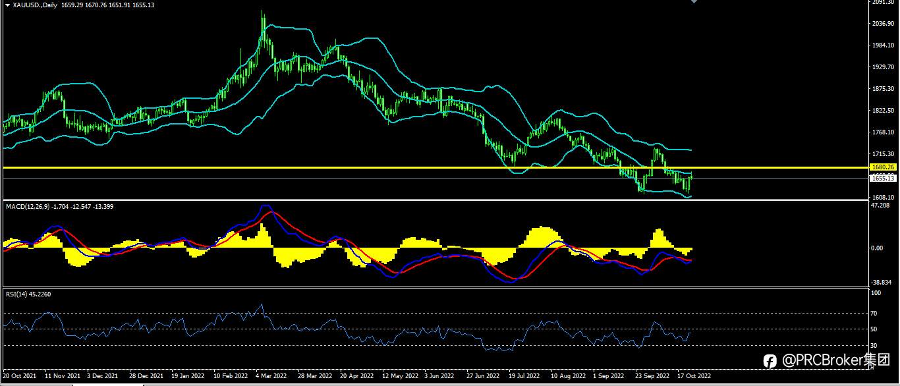Click the 20 Apr 2022 date label
The width and height of the screenshot is (900, 386).
(356, 376)
